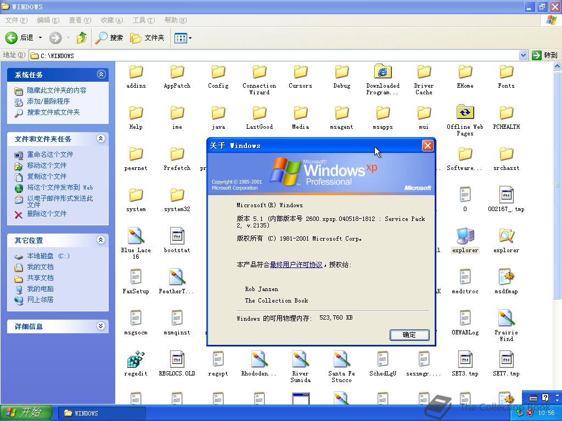The width and height of the screenshot is (562, 421).
Task: Click 搜索文件或文件夹 link
Action: tap(53, 112)
